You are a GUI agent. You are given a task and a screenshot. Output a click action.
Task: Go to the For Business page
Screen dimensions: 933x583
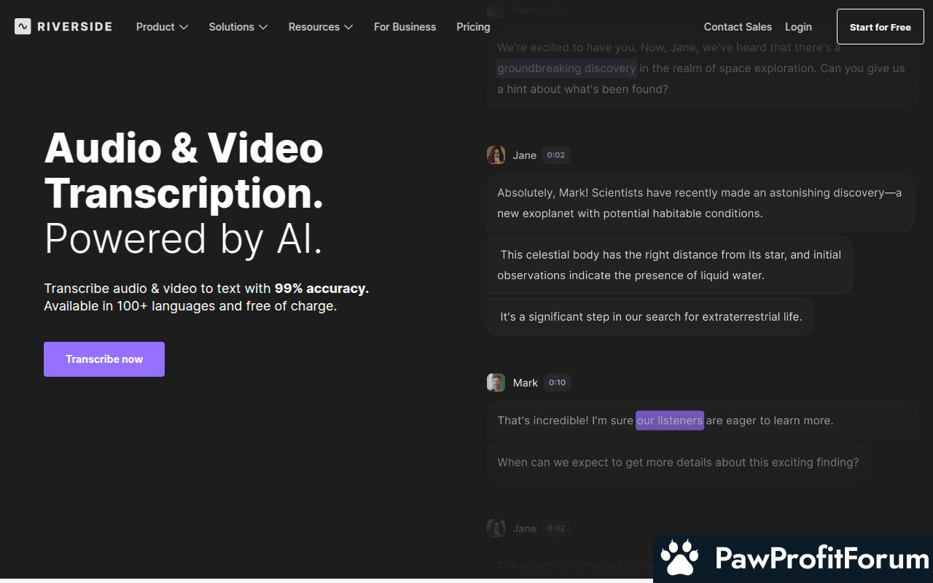pos(405,27)
